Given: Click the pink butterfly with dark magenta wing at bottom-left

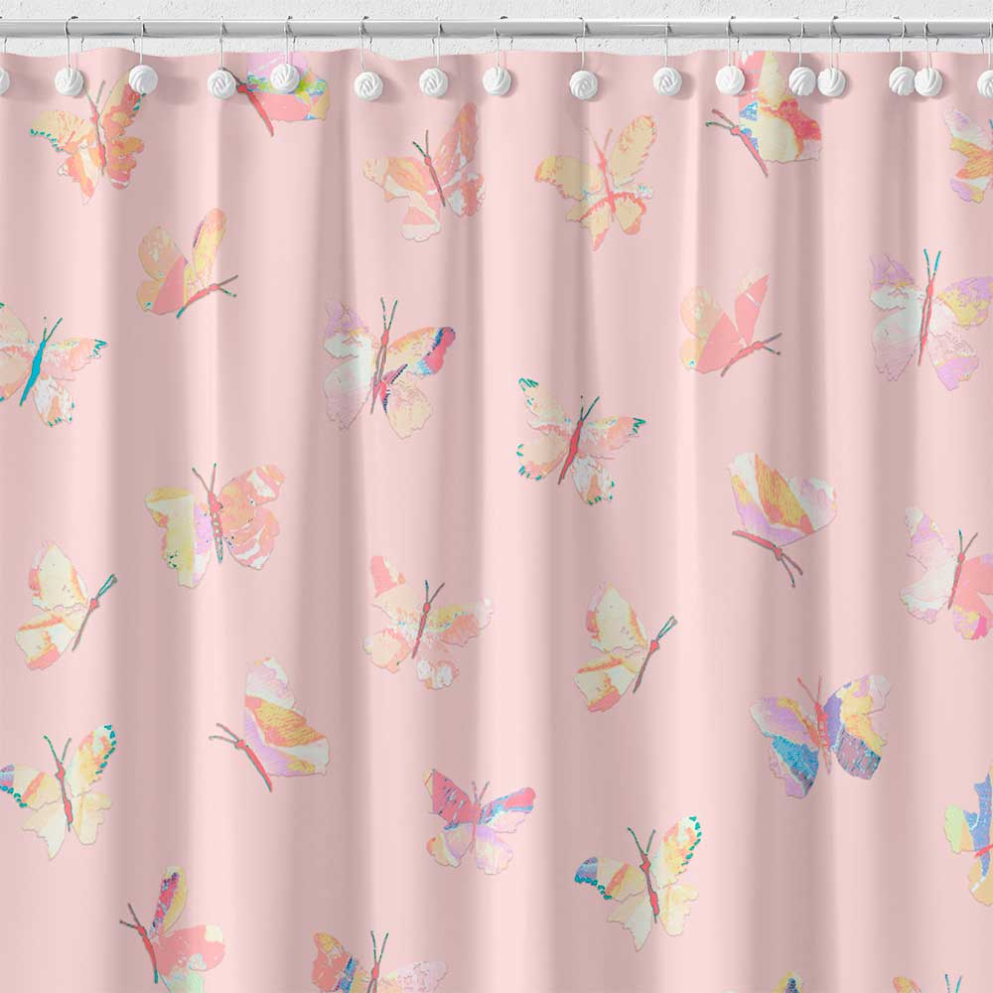Looking at the screenshot, I should tap(171, 923).
